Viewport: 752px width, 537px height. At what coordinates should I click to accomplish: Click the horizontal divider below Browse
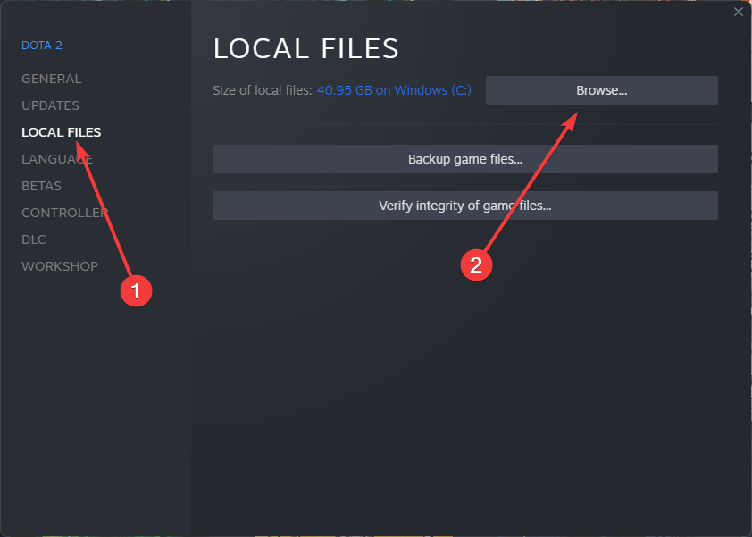pos(464,124)
